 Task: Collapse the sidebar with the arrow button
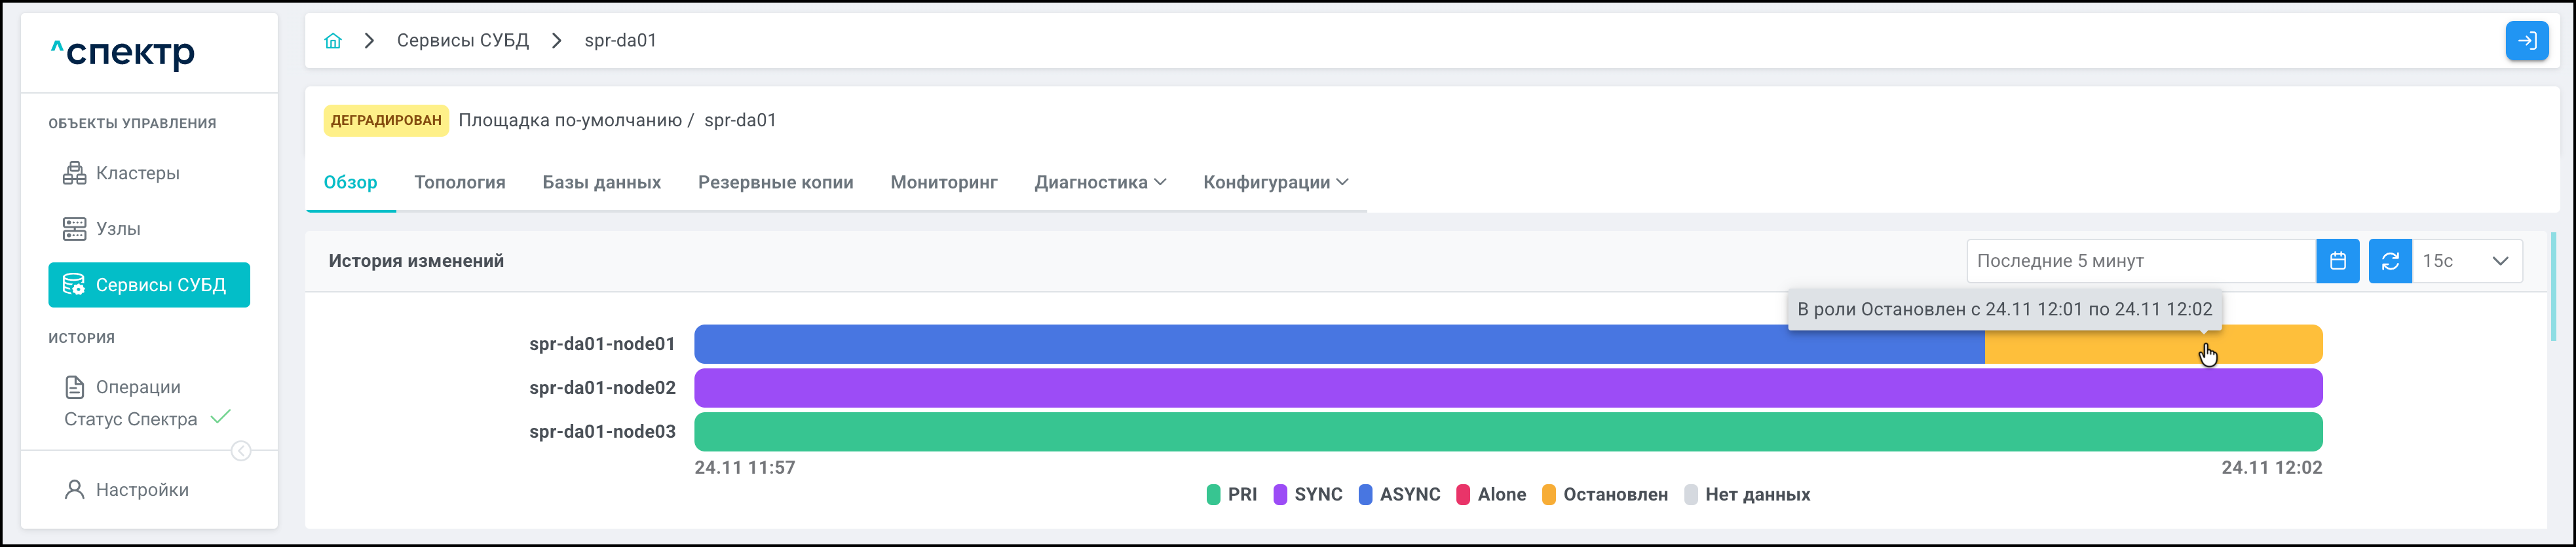[241, 451]
